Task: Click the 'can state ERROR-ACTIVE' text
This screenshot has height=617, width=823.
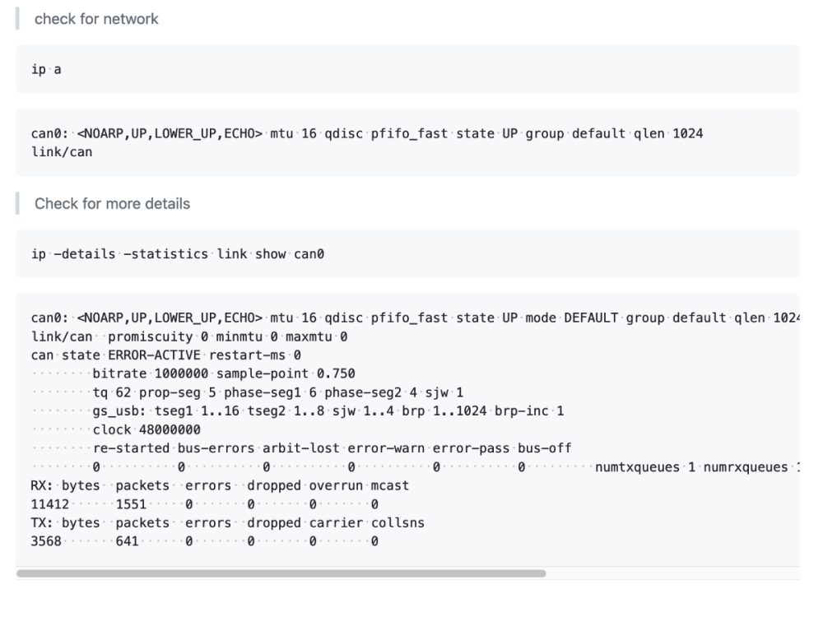Action: (115, 355)
